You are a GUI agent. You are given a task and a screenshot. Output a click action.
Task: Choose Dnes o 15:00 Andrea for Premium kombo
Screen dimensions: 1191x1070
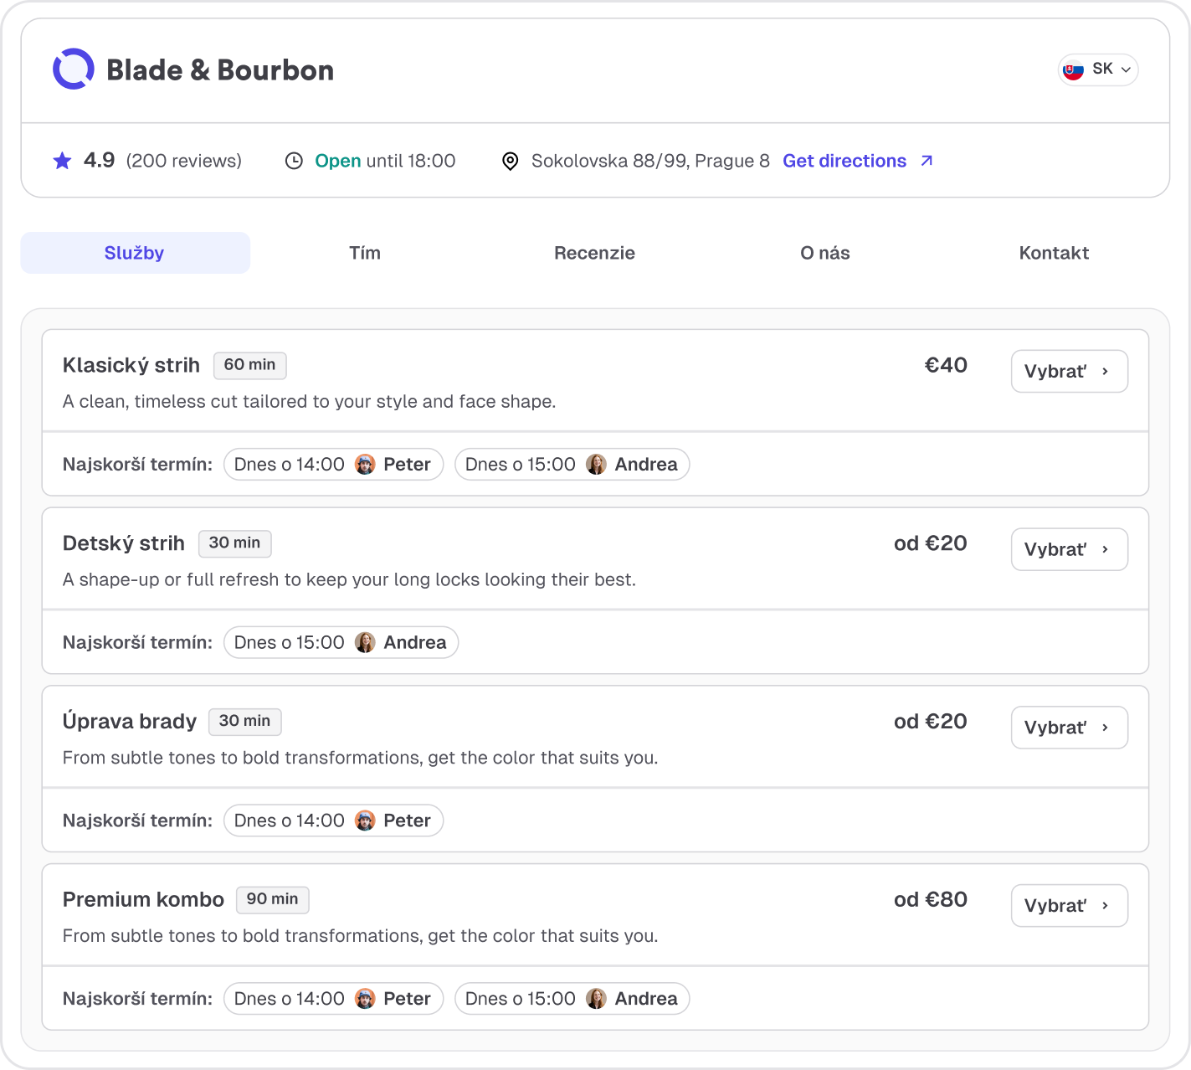[572, 999]
